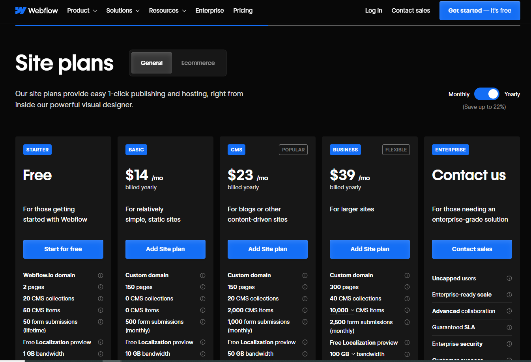531x362 pixels.
Task: Show info for Business Custom domain
Action: click(x=407, y=275)
